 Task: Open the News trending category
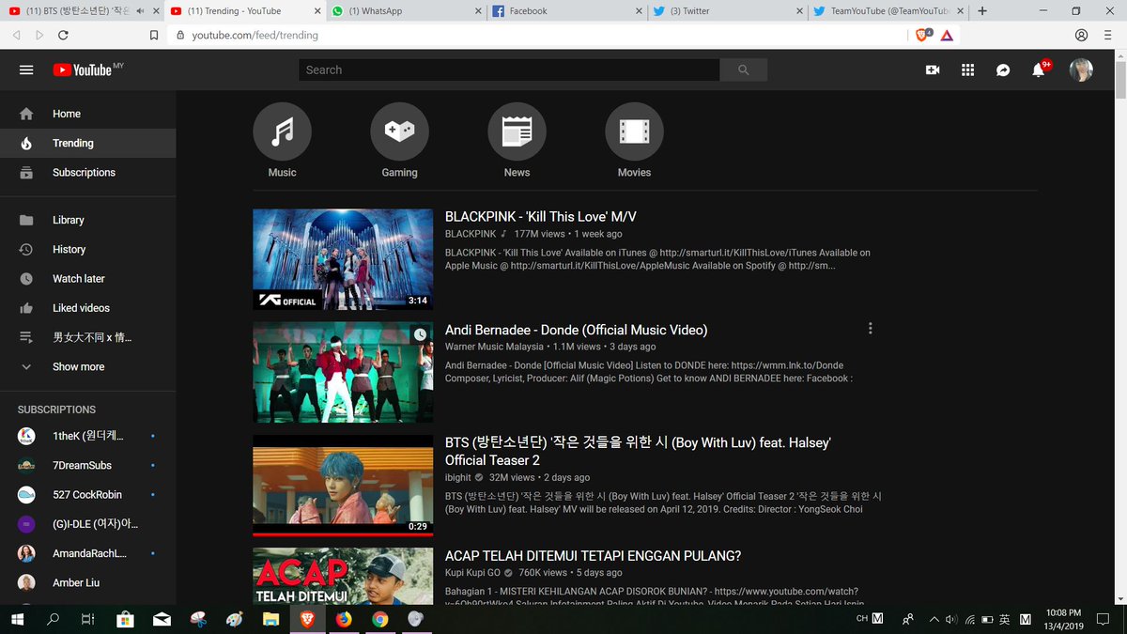(x=517, y=140)
